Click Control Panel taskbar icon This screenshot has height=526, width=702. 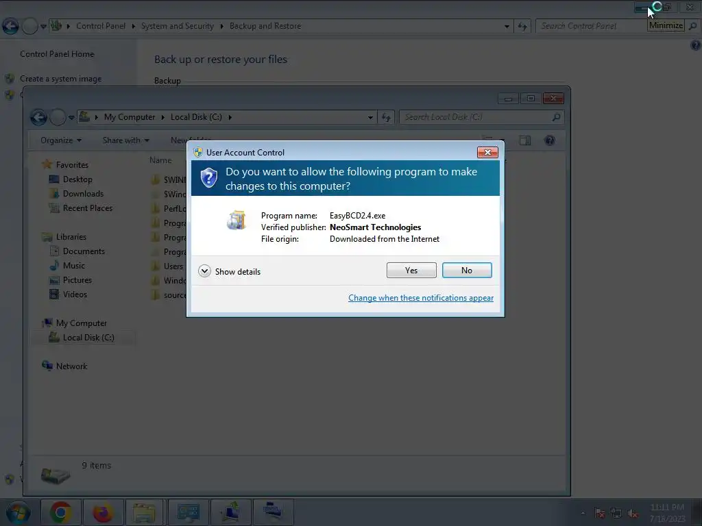pos(188,512)
